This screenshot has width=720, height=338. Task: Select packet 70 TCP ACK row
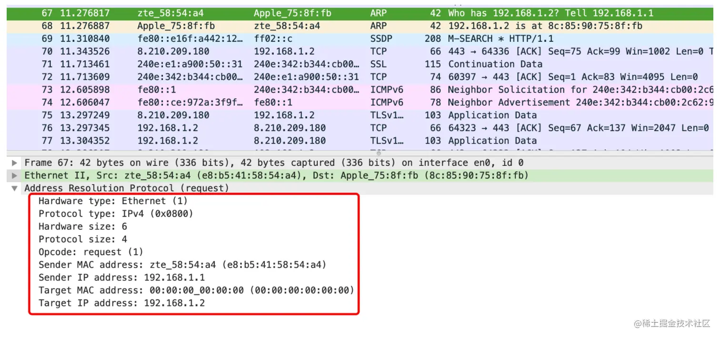click(x=360, y=51)
